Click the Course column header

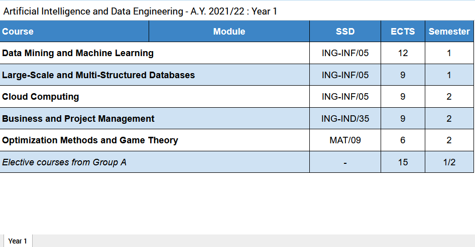pyautogui.click(x=18, y=32)
